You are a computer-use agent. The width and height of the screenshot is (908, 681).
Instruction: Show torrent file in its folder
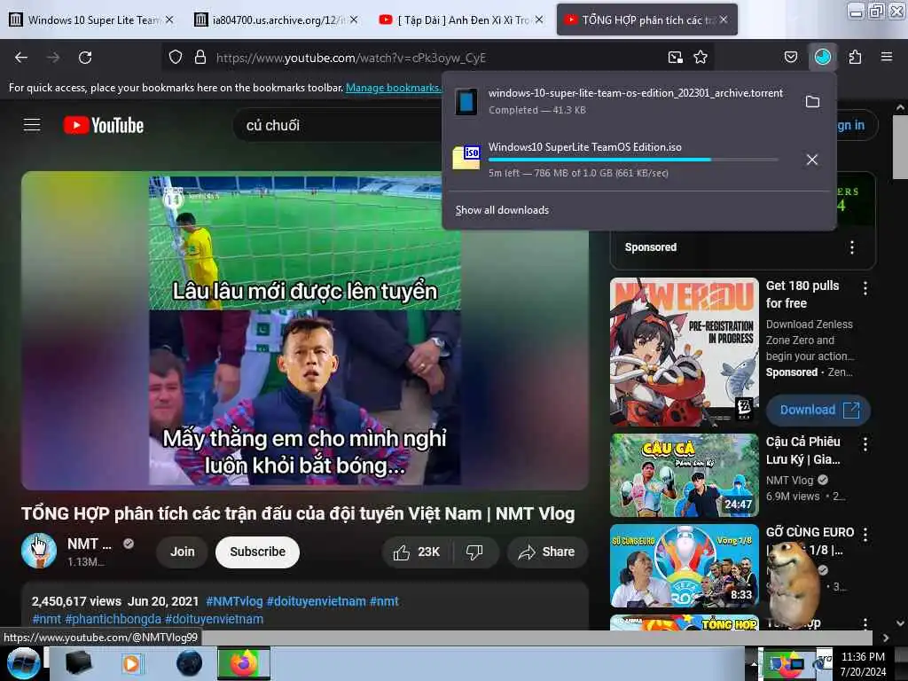(x=812, y=102)
